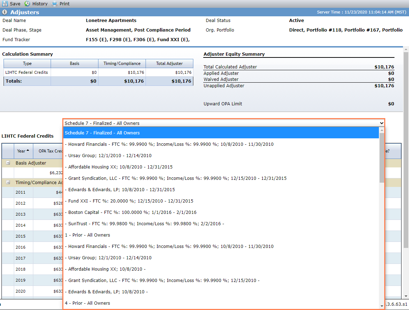The height and width of the screenshot is (310, 409).
Task: Click the Print label in the toolbar
Action: (64, 4)
